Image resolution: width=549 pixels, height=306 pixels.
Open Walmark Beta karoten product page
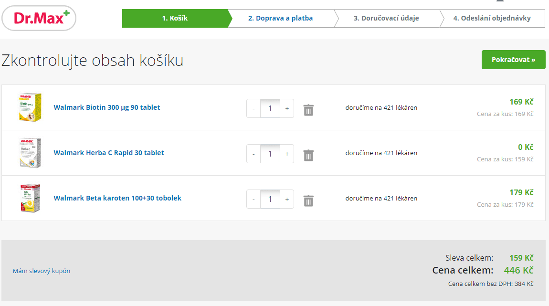117,198
